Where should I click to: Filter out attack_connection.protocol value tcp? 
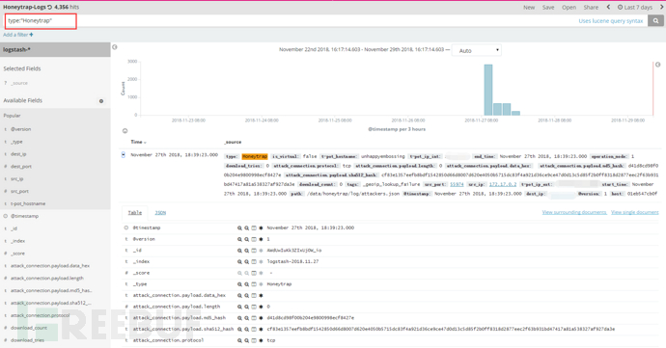coord(246,340)
